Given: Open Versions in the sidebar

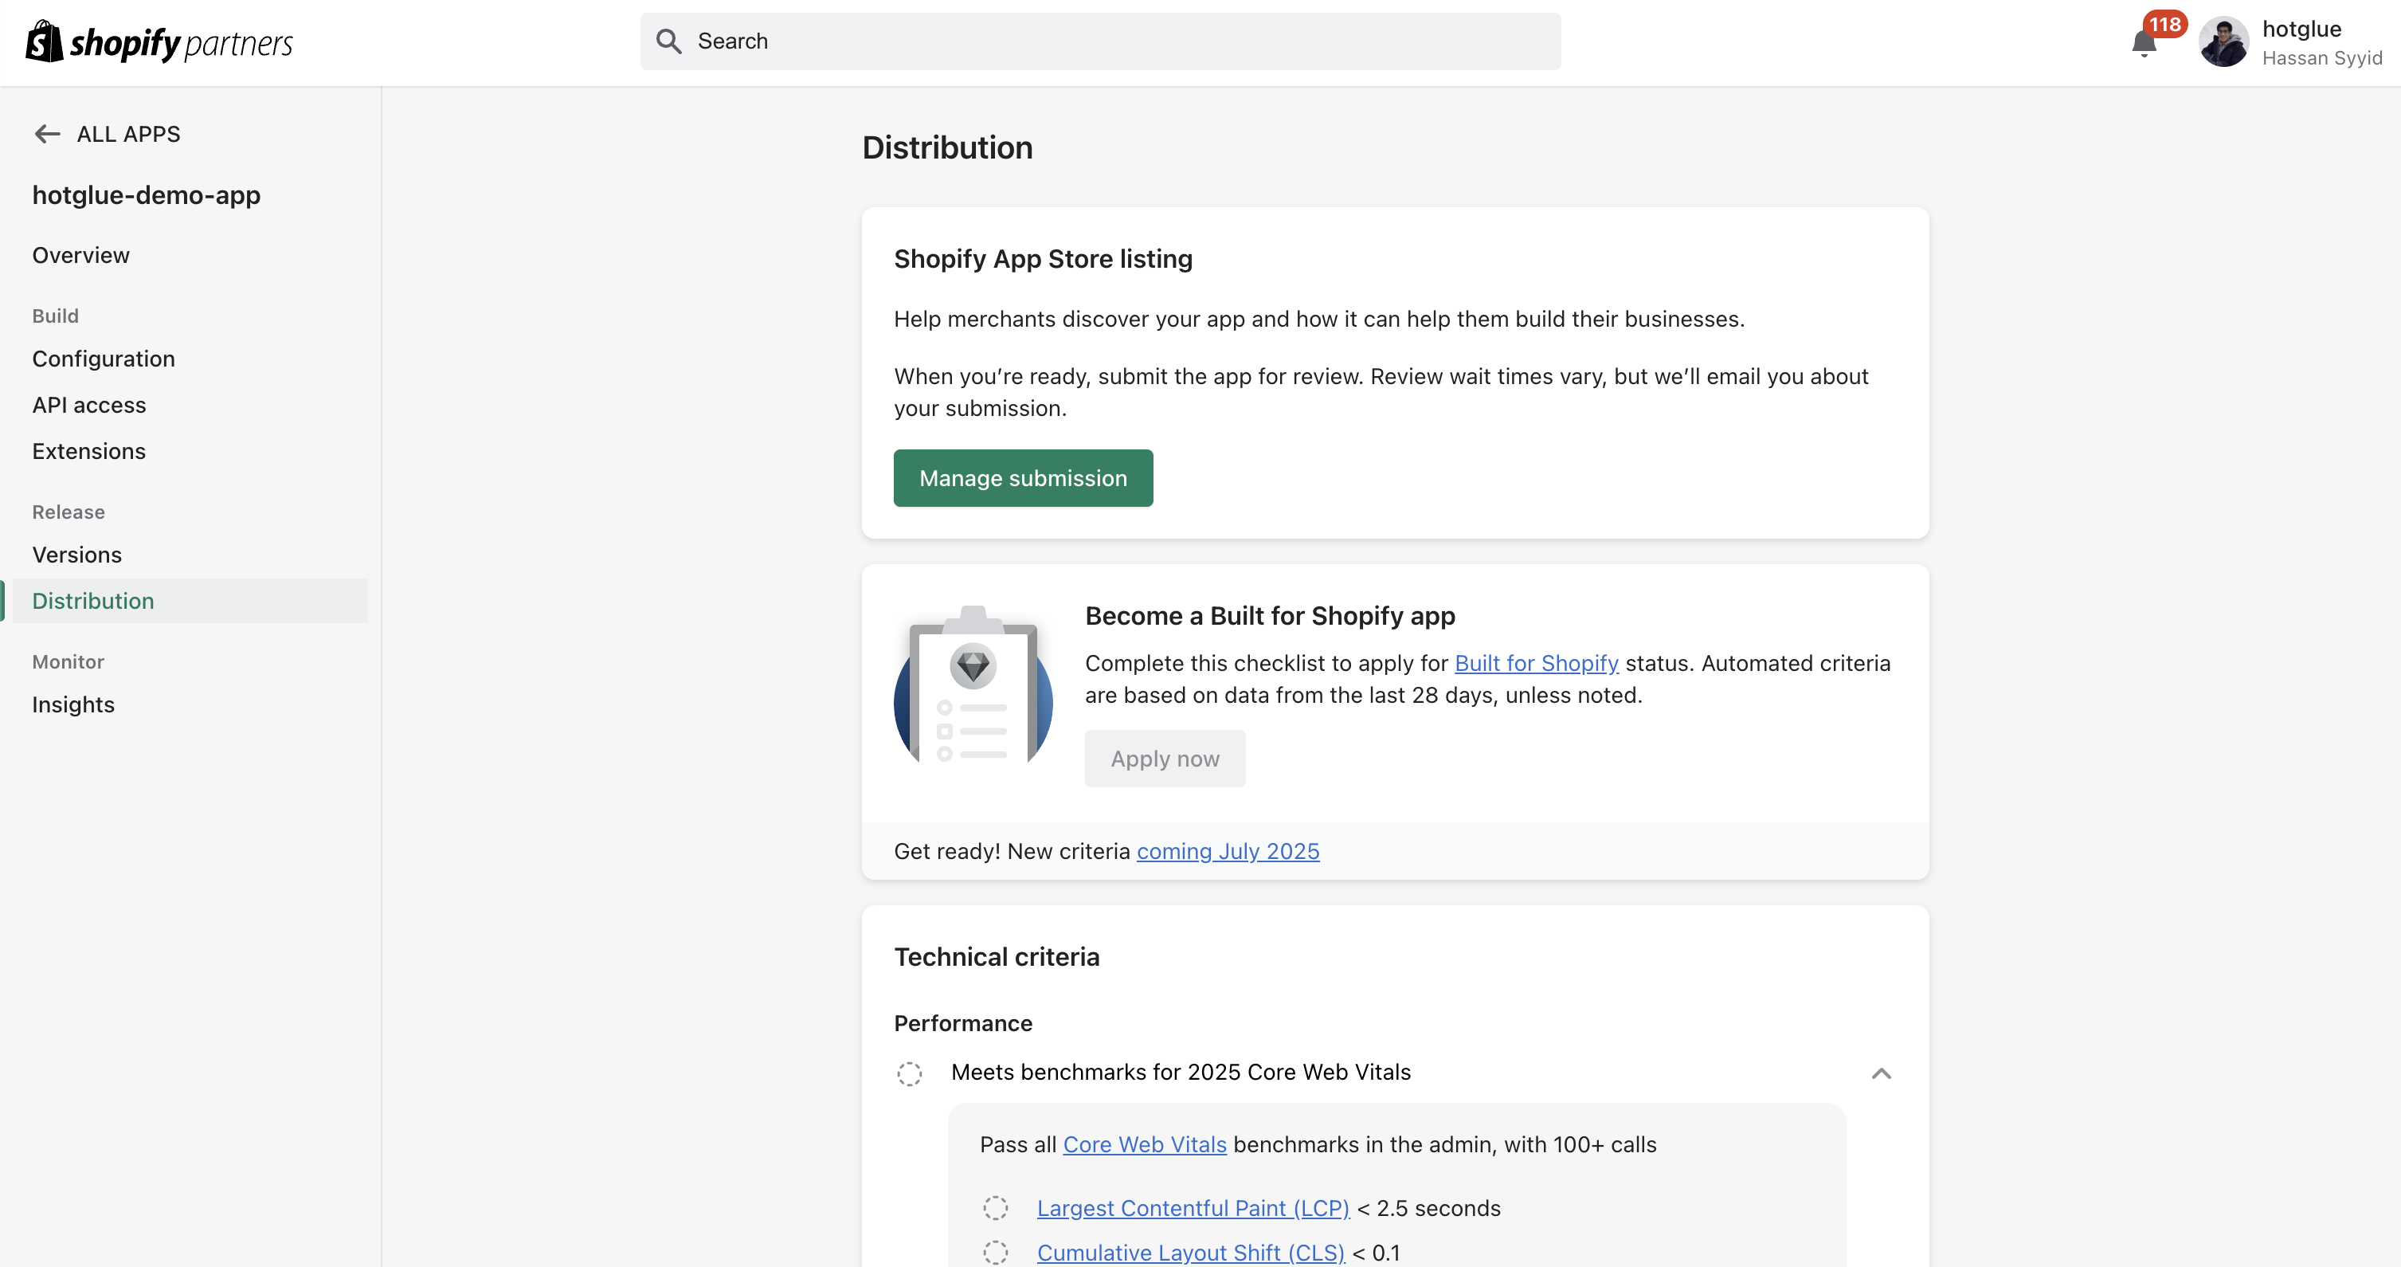Looking at the screenshot, I should (77, 555).
